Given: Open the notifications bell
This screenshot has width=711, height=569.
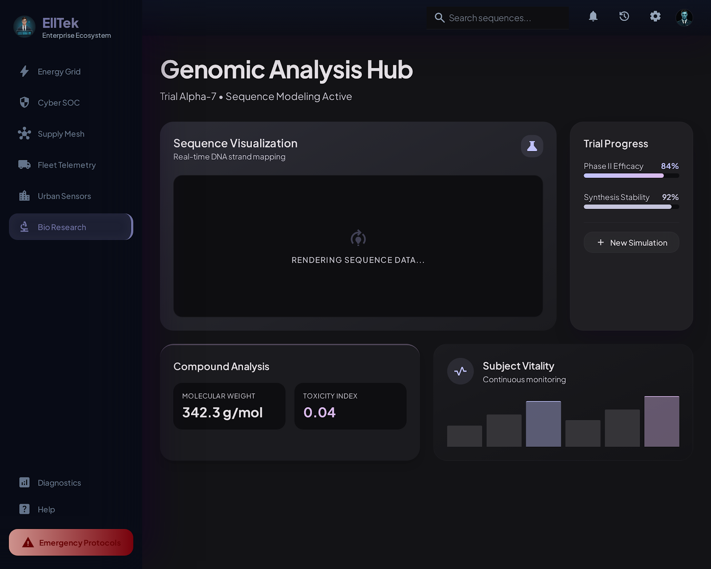Looking at the screenshot, I should [593, 17].
